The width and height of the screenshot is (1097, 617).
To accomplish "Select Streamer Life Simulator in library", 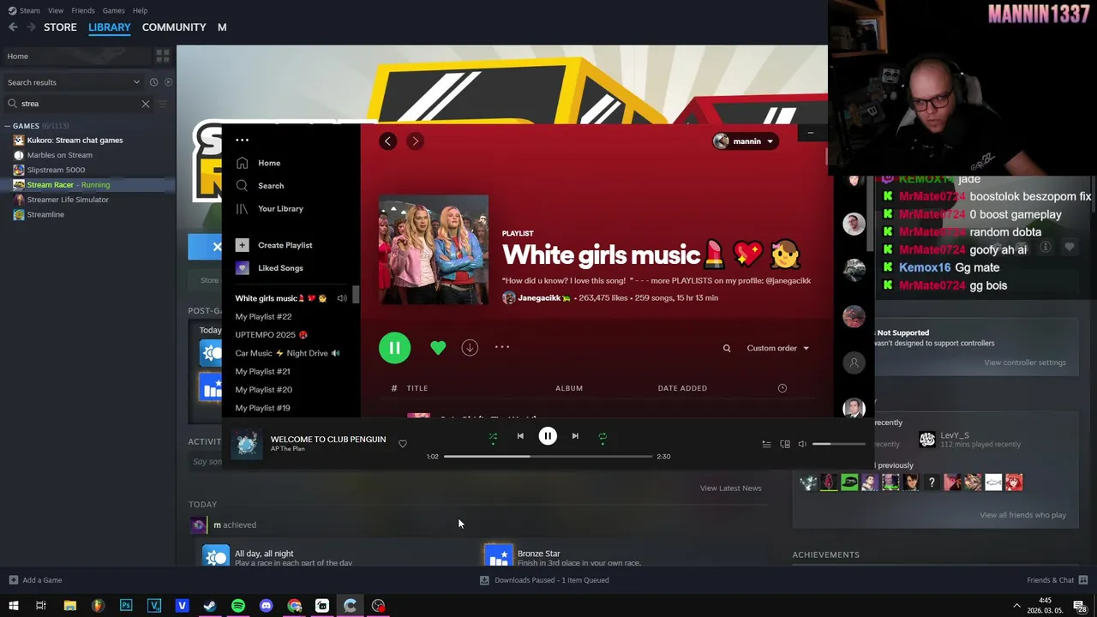I will (68, 200).
